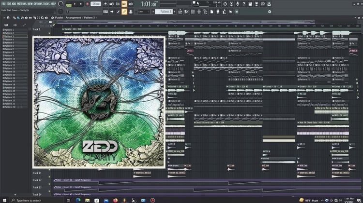The height and width of the screenshot is (203, 363).
Task: Select Pattern 25 in the picker
Action: click(15, 107)
